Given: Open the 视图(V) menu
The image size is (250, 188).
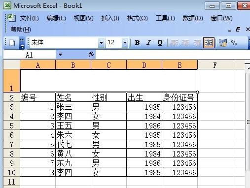Looking at the screenshot, I should point(83,18).
